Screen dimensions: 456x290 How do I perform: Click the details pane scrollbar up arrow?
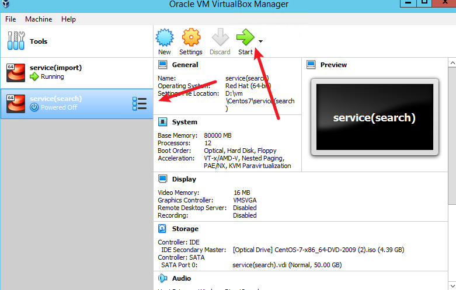point(452,63)
